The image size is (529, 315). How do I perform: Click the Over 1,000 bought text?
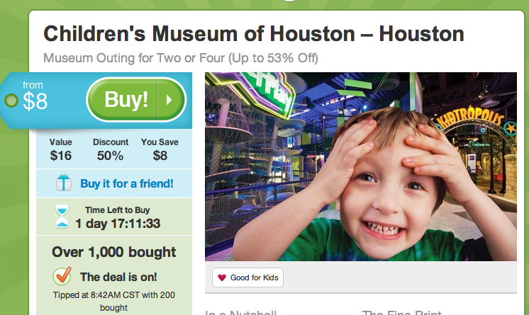pyautogui.click(x=114, y=252)
